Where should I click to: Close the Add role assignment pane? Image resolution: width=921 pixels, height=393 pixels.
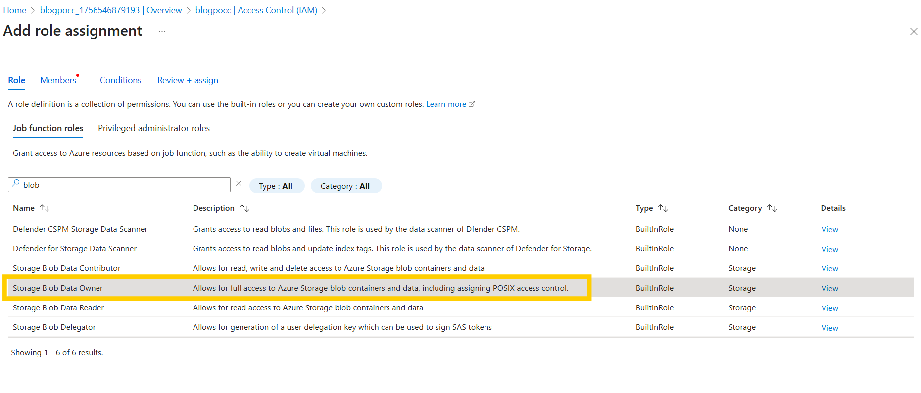tap(913, 32)
